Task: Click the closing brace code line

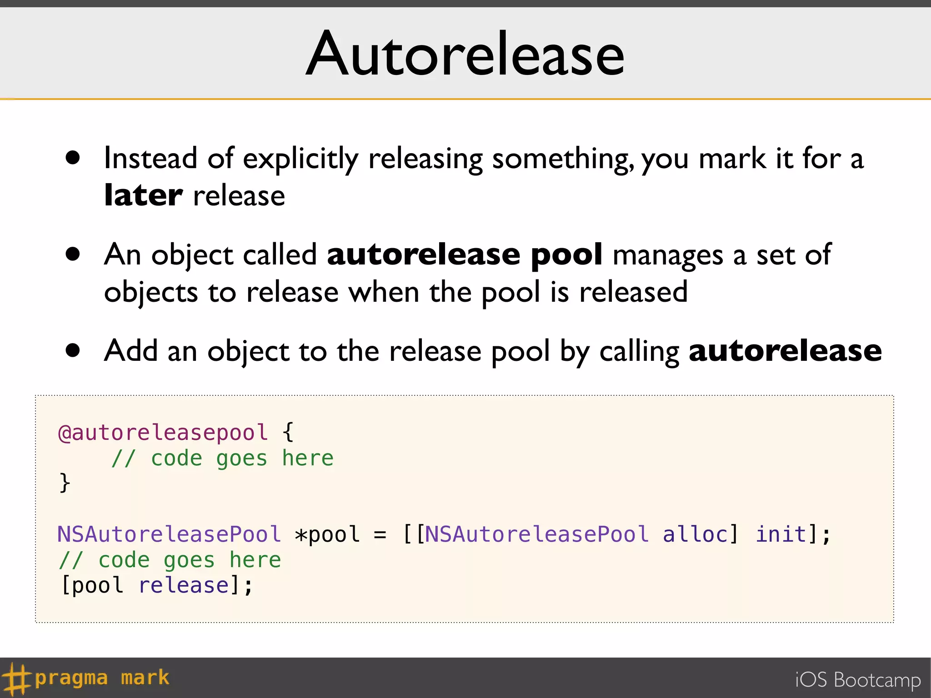Action: coord(65,483)
